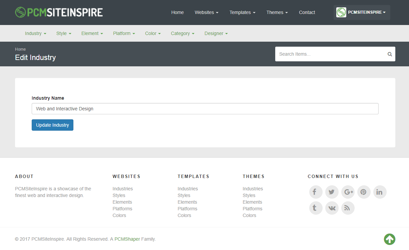Open Colors under Templates footer column
This screenshot has width=409, height=250.
184,215
